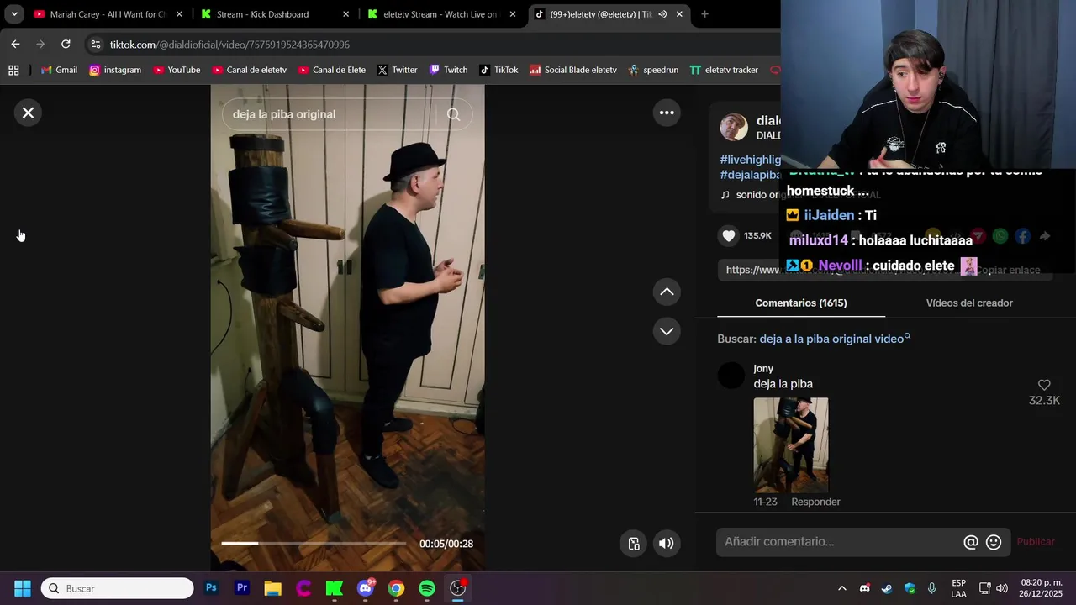Open the Windows Start menu

[x=23, y=588]
